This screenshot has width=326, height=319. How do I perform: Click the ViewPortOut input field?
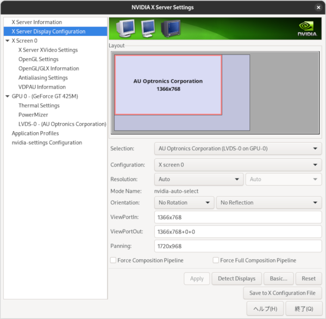pos(238,232)
